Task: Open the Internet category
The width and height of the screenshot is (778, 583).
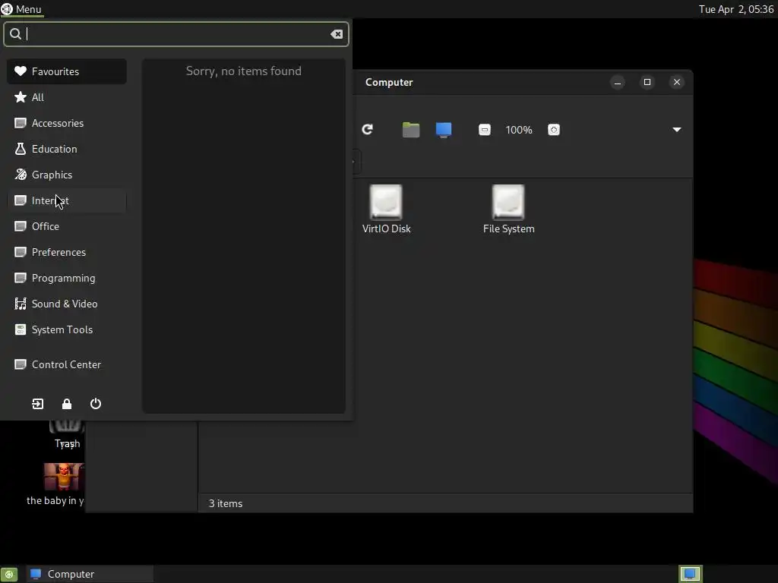Action: click(x=67, y=200)
